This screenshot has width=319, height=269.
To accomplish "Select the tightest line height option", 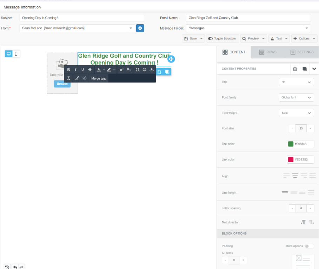I will tap(285, 192).
